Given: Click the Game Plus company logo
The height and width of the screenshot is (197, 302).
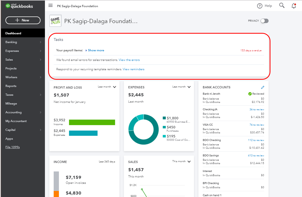Looking at the screenshot, I should pos(55,21).
